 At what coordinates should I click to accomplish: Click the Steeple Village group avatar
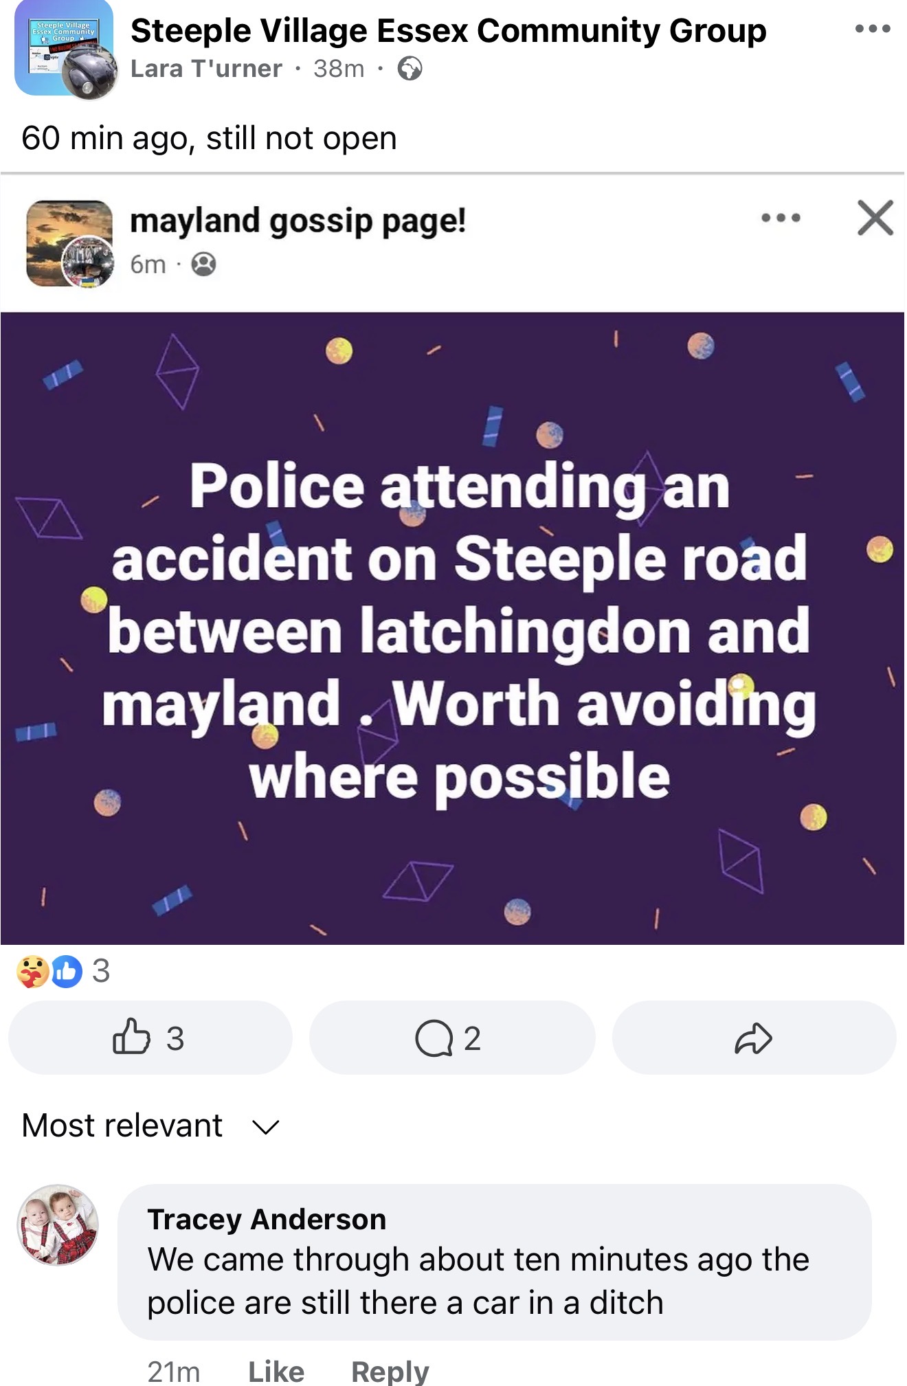click(64, 48)
